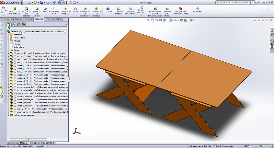The width and height of the screenshot is (274, 148).
Task: Click the Section view icon
Action: (x=161, y=20)
